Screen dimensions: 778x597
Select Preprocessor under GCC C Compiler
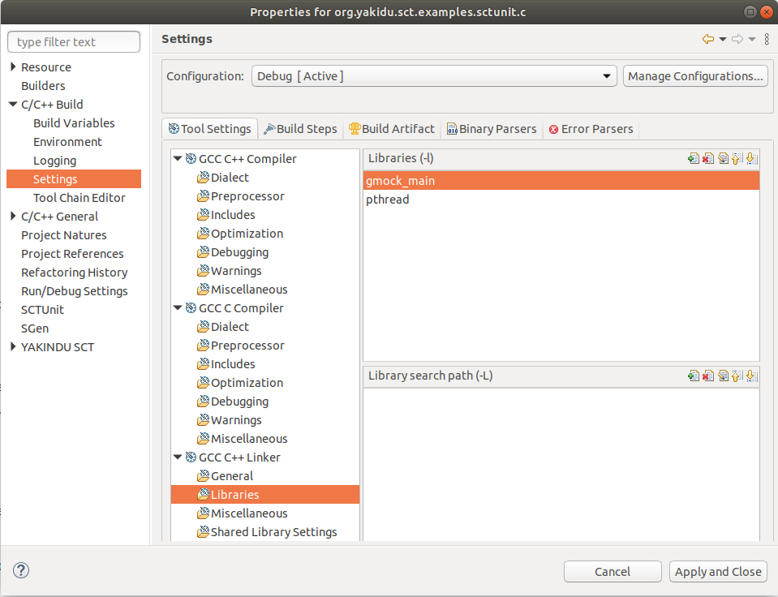247,346
